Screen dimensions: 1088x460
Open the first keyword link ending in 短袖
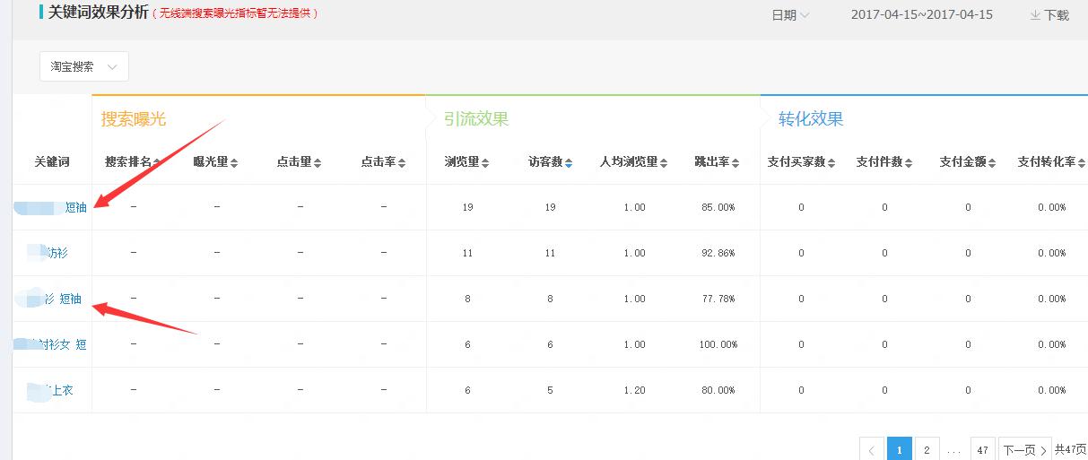coord(75,208)
